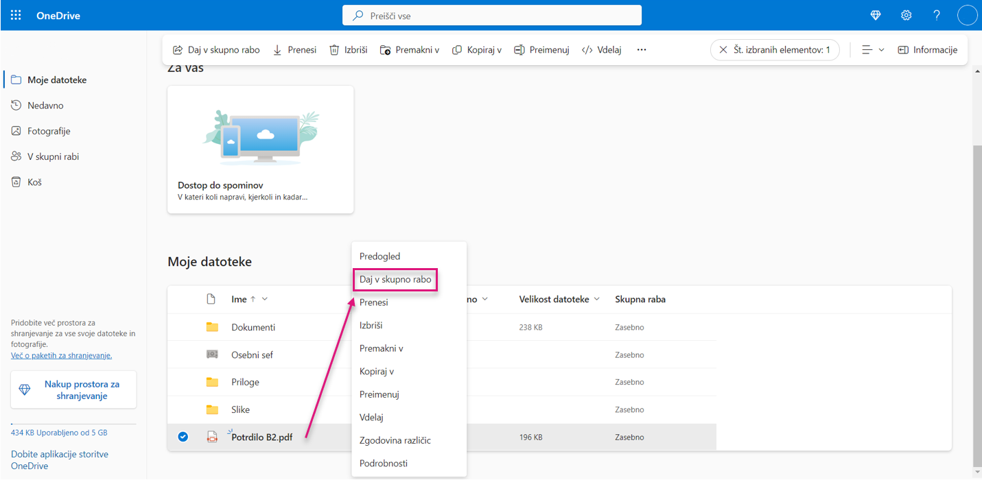Select Daj v skupno rabo in context menu
The height and width of the screenshot is (480, 982).
coord(409,279)
